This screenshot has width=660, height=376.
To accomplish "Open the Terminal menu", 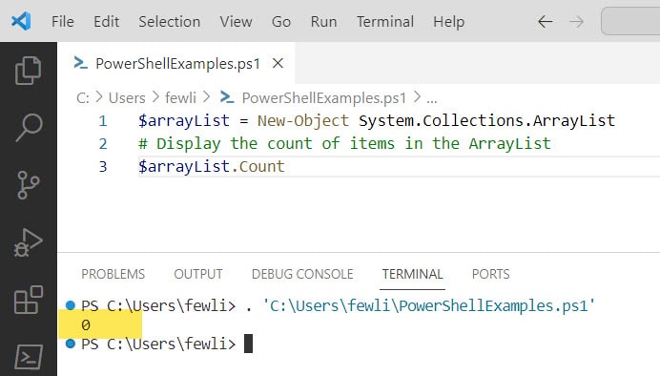I will (385, 22).
